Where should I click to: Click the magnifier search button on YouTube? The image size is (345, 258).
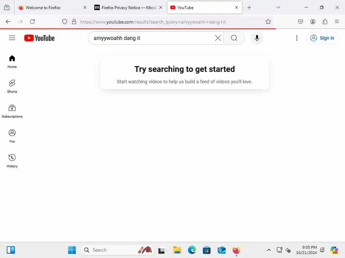coord(234,38)
